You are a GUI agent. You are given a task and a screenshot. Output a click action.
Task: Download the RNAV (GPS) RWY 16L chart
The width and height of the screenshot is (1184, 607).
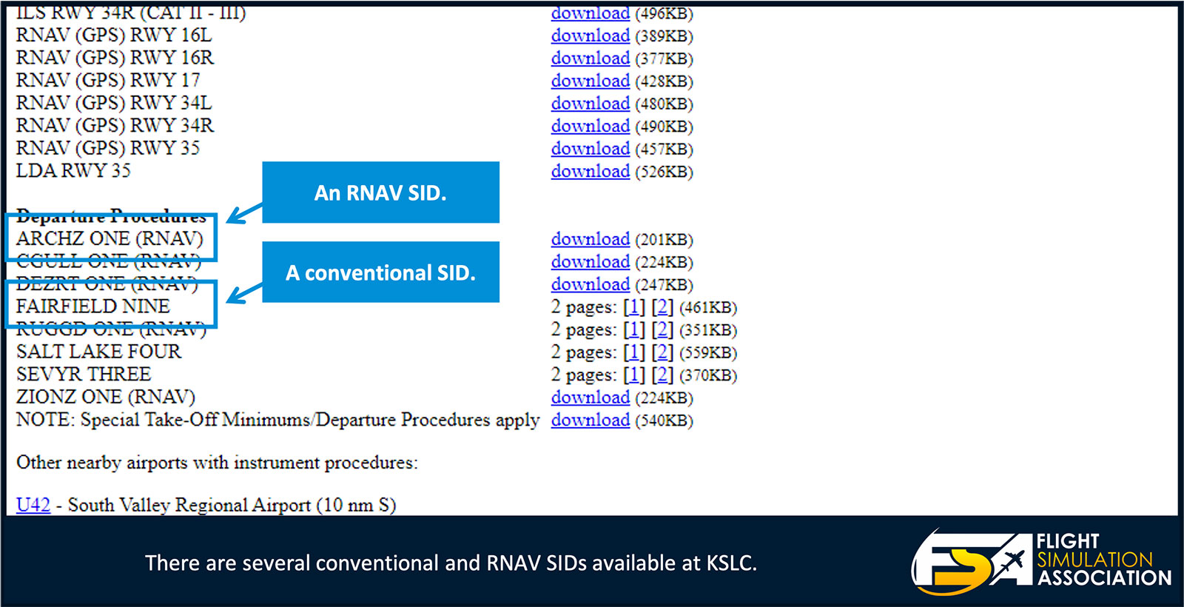(590, 36)
